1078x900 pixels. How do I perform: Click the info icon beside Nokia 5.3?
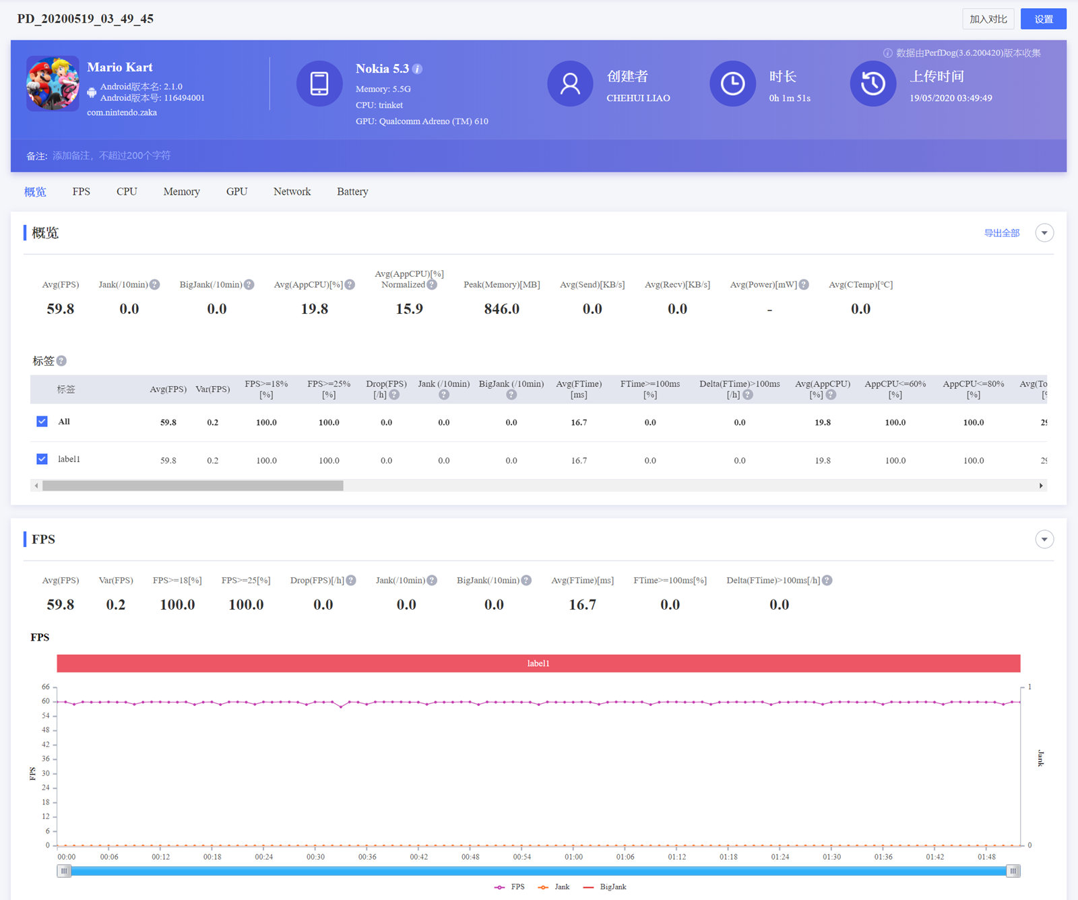(417, 69)
